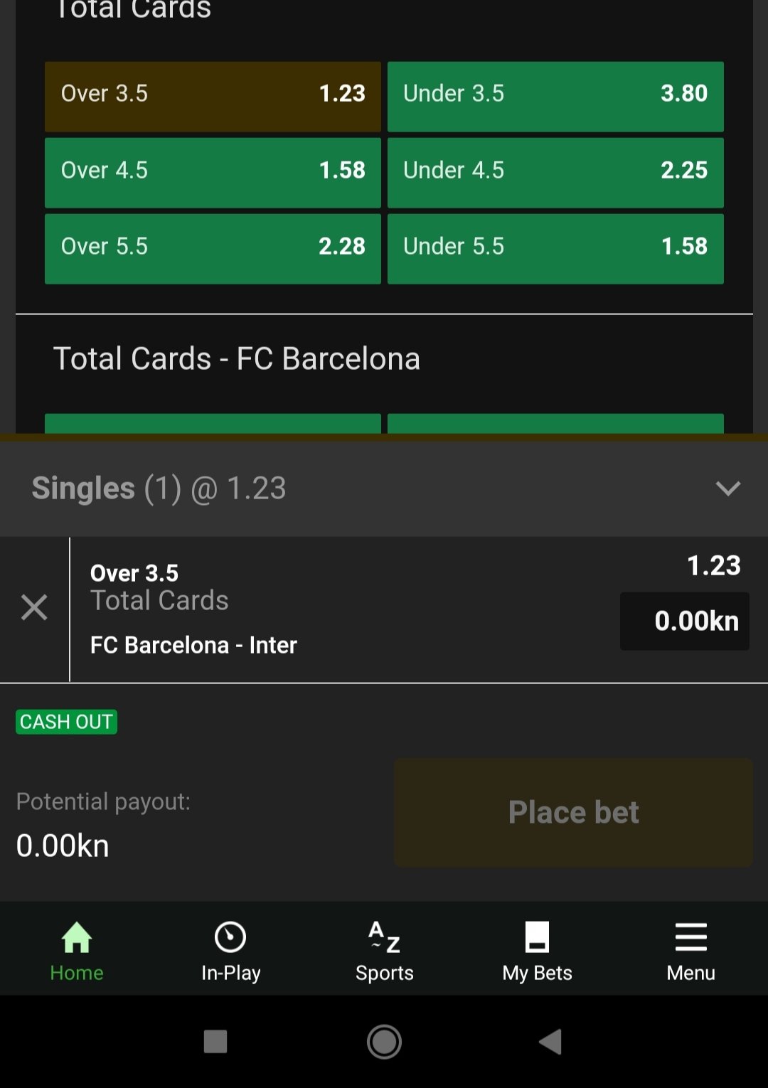The image size is (768, 1088).
Task: Open the A-Z Sports icon
Action: (384, 937)
